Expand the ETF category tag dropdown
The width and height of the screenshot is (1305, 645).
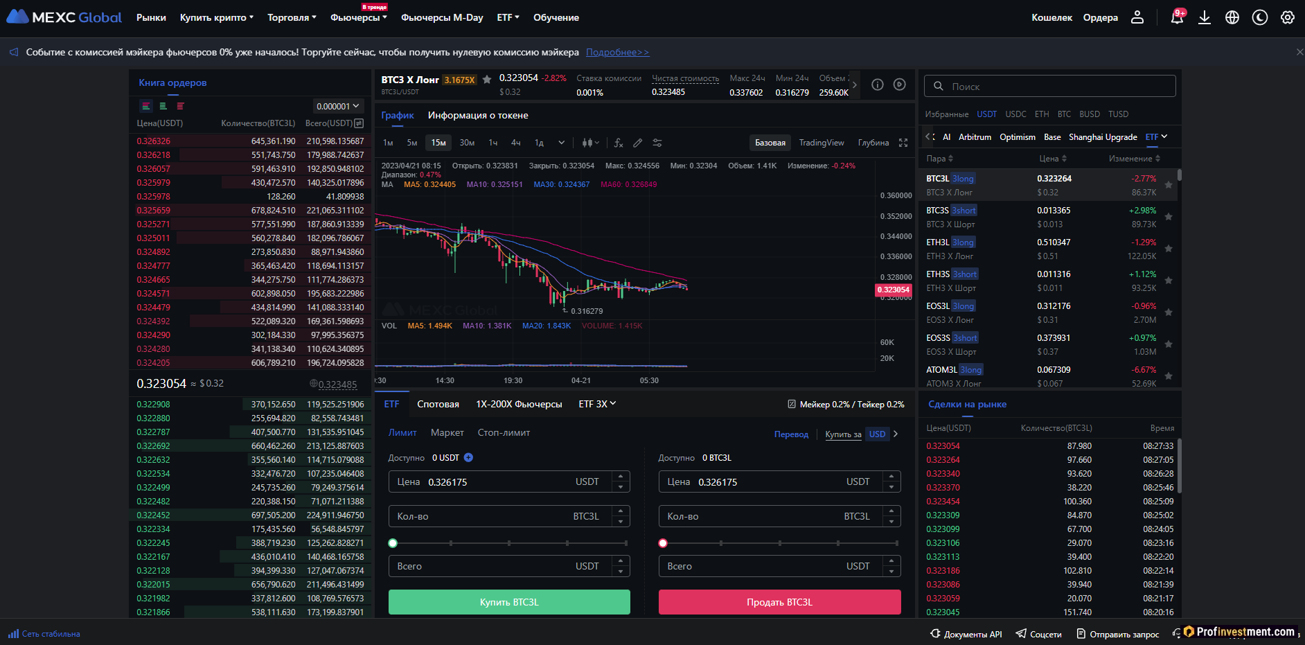(1156, 136)
